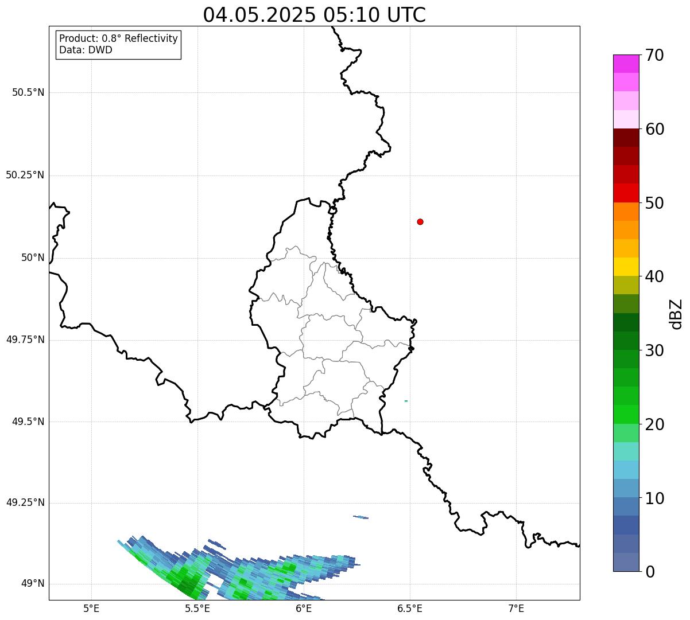Click the 'Product: 0.8° Reflectivity' label

pos(119,38)
